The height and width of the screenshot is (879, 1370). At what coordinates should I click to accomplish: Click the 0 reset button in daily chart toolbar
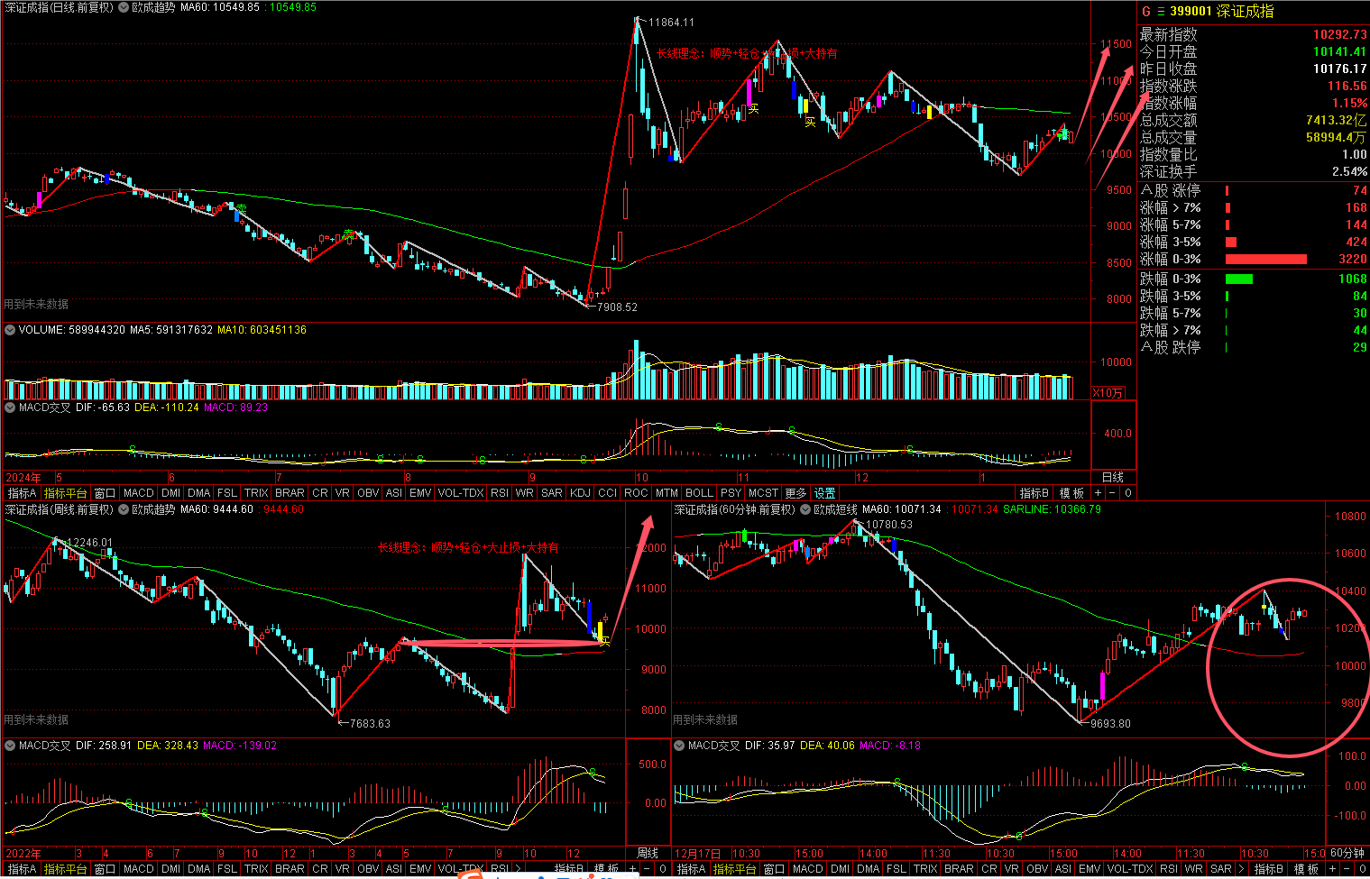click(x=1127, y=493)
